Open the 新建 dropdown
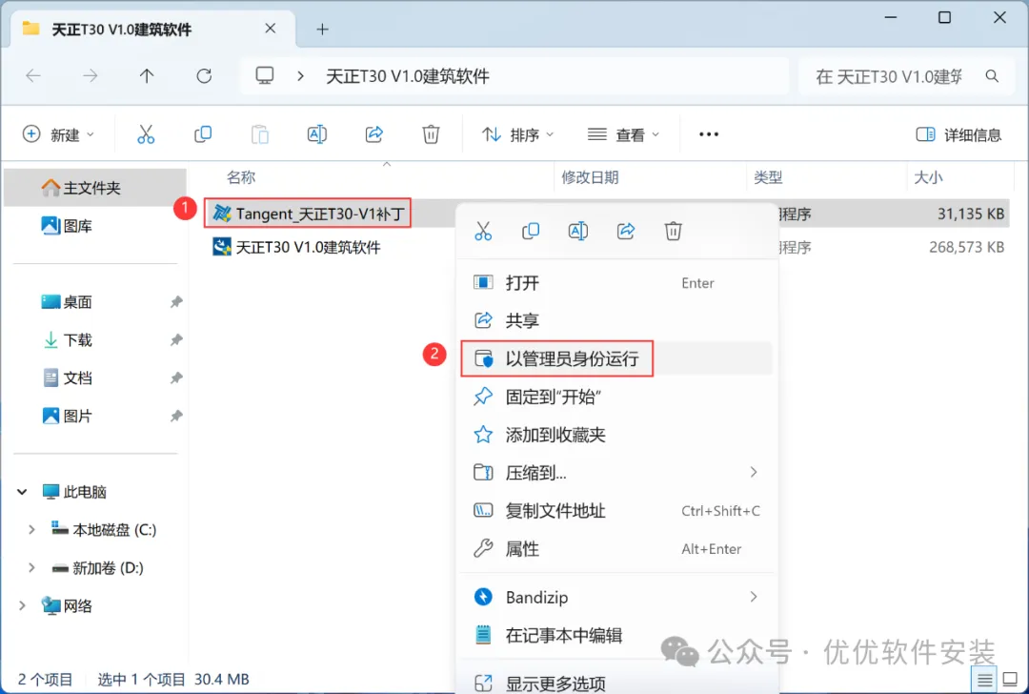This screenshot has width=1029, height=694. click(x=58, y=134)
